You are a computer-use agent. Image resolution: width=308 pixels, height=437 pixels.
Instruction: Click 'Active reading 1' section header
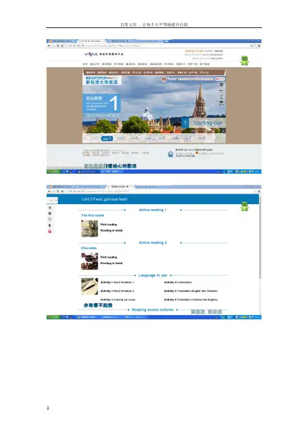(x=153, y=210)
